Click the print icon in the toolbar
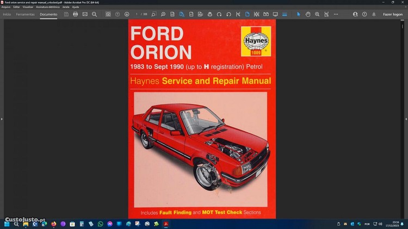The image size is (408, 229). pos(75,14)
